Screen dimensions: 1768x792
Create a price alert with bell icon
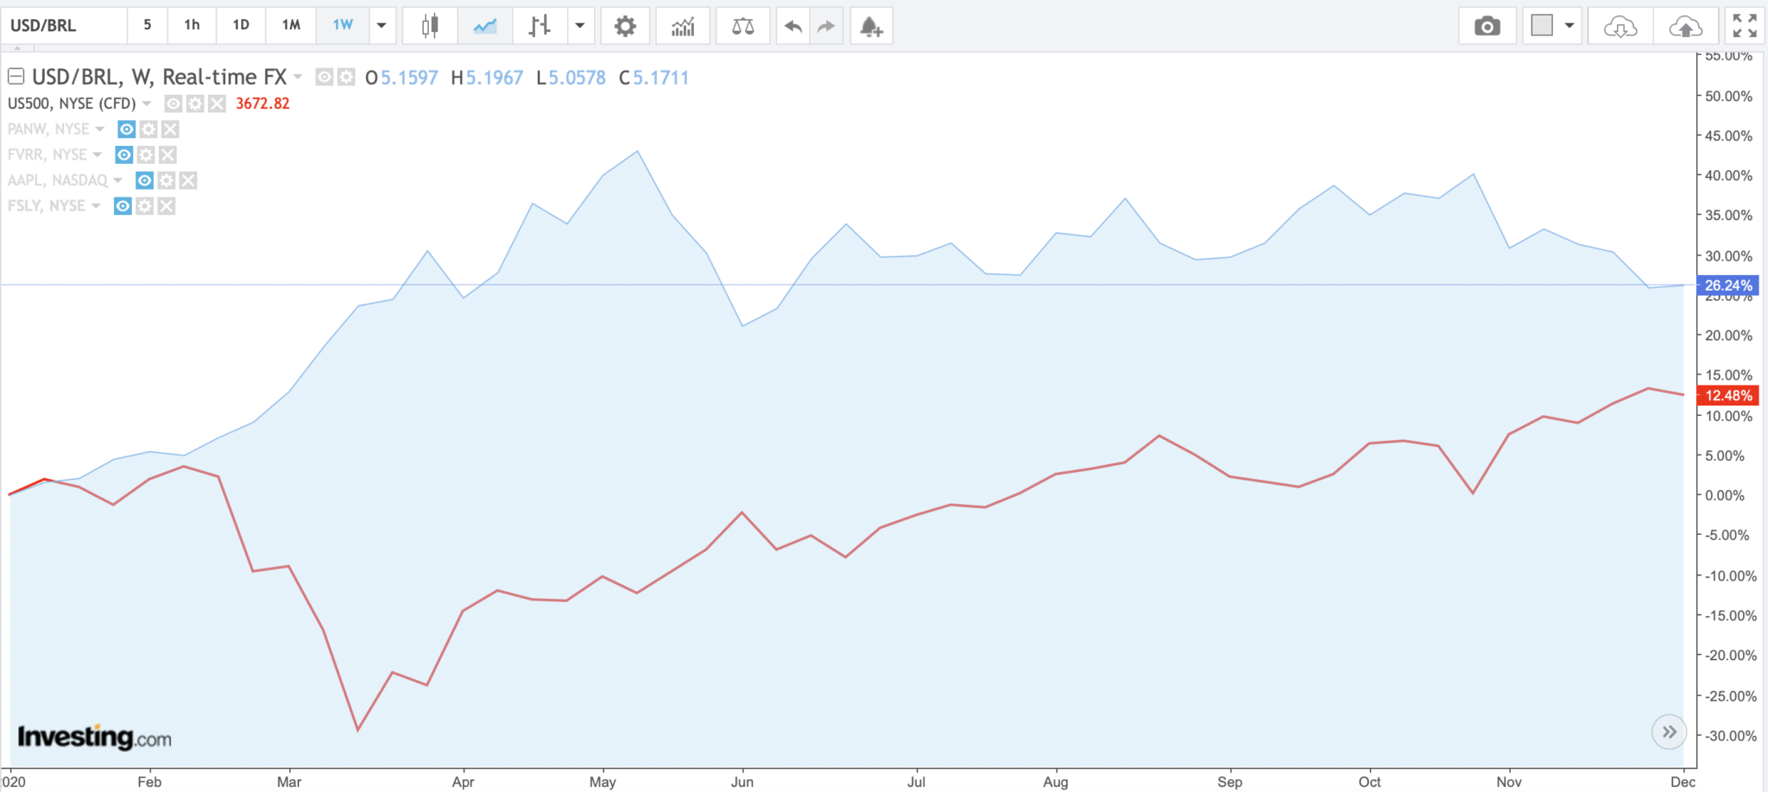coord(871,26)
